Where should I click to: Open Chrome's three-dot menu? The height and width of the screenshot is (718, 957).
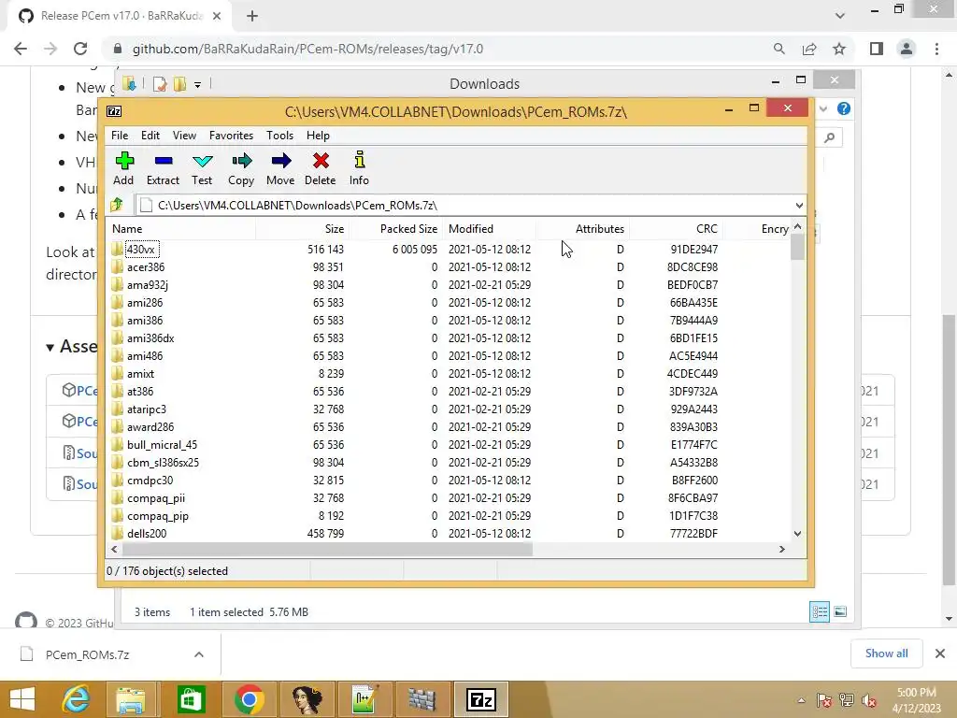pyautogui.click(x=936, y=49)
